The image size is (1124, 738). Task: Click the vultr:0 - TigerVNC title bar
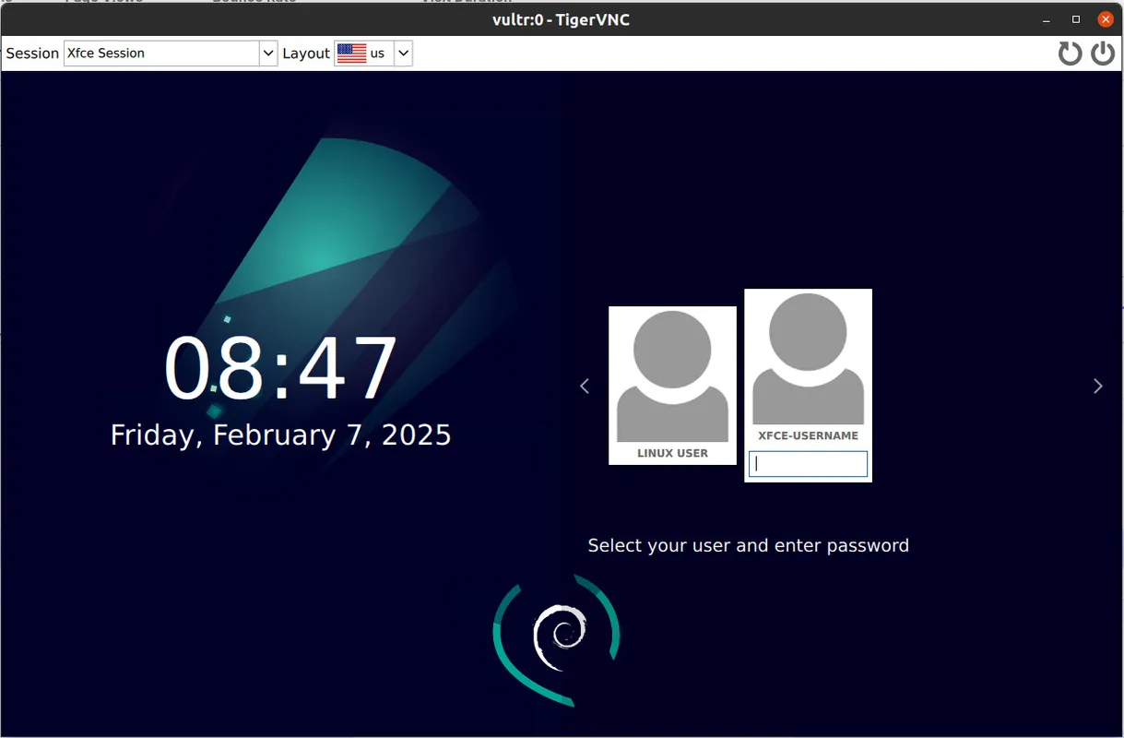(x=562, y=18)
